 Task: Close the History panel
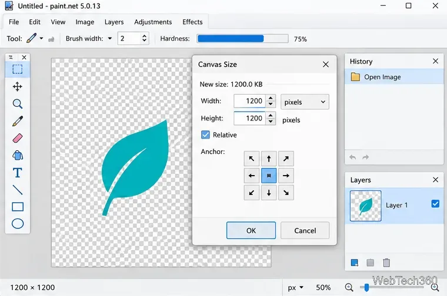click(435, 61)
